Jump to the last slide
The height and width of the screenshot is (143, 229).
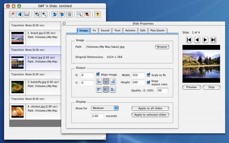click(213, 40)
